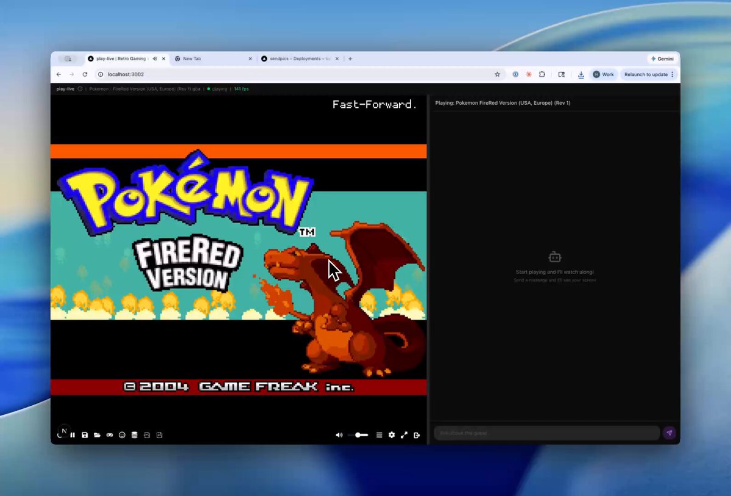
Task: Click the Pokemon FireRed game screen
Action: click(239, 268)
